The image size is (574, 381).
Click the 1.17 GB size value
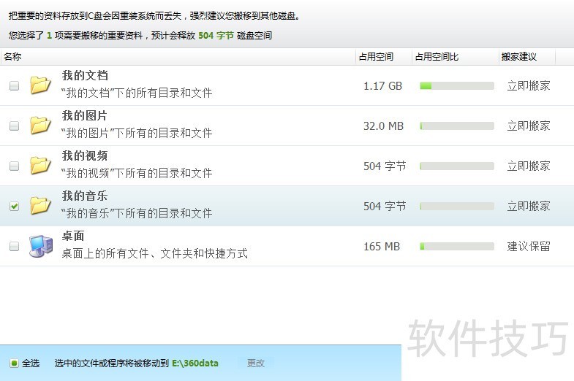(x=382, y=86)
